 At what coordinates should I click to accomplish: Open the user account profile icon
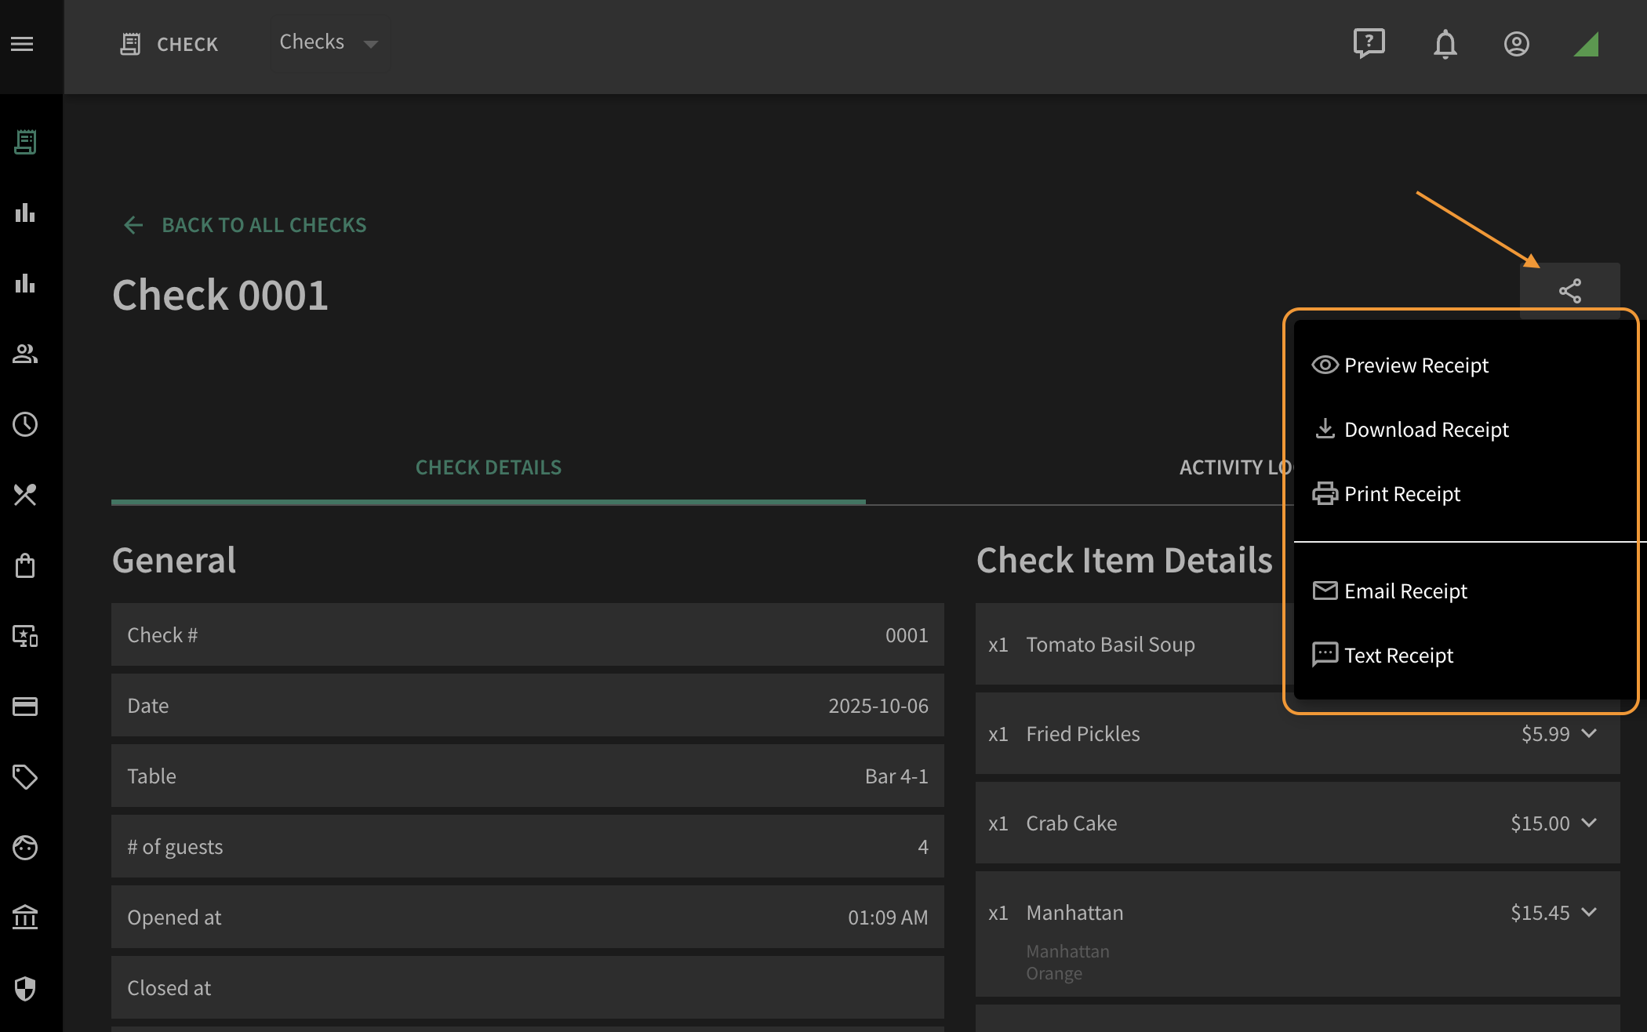tap(1516, 44)
